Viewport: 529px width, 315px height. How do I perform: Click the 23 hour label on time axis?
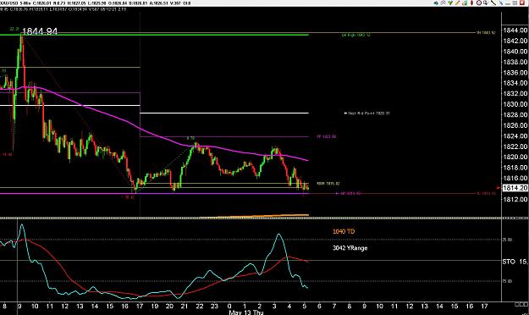click(215, 307)
